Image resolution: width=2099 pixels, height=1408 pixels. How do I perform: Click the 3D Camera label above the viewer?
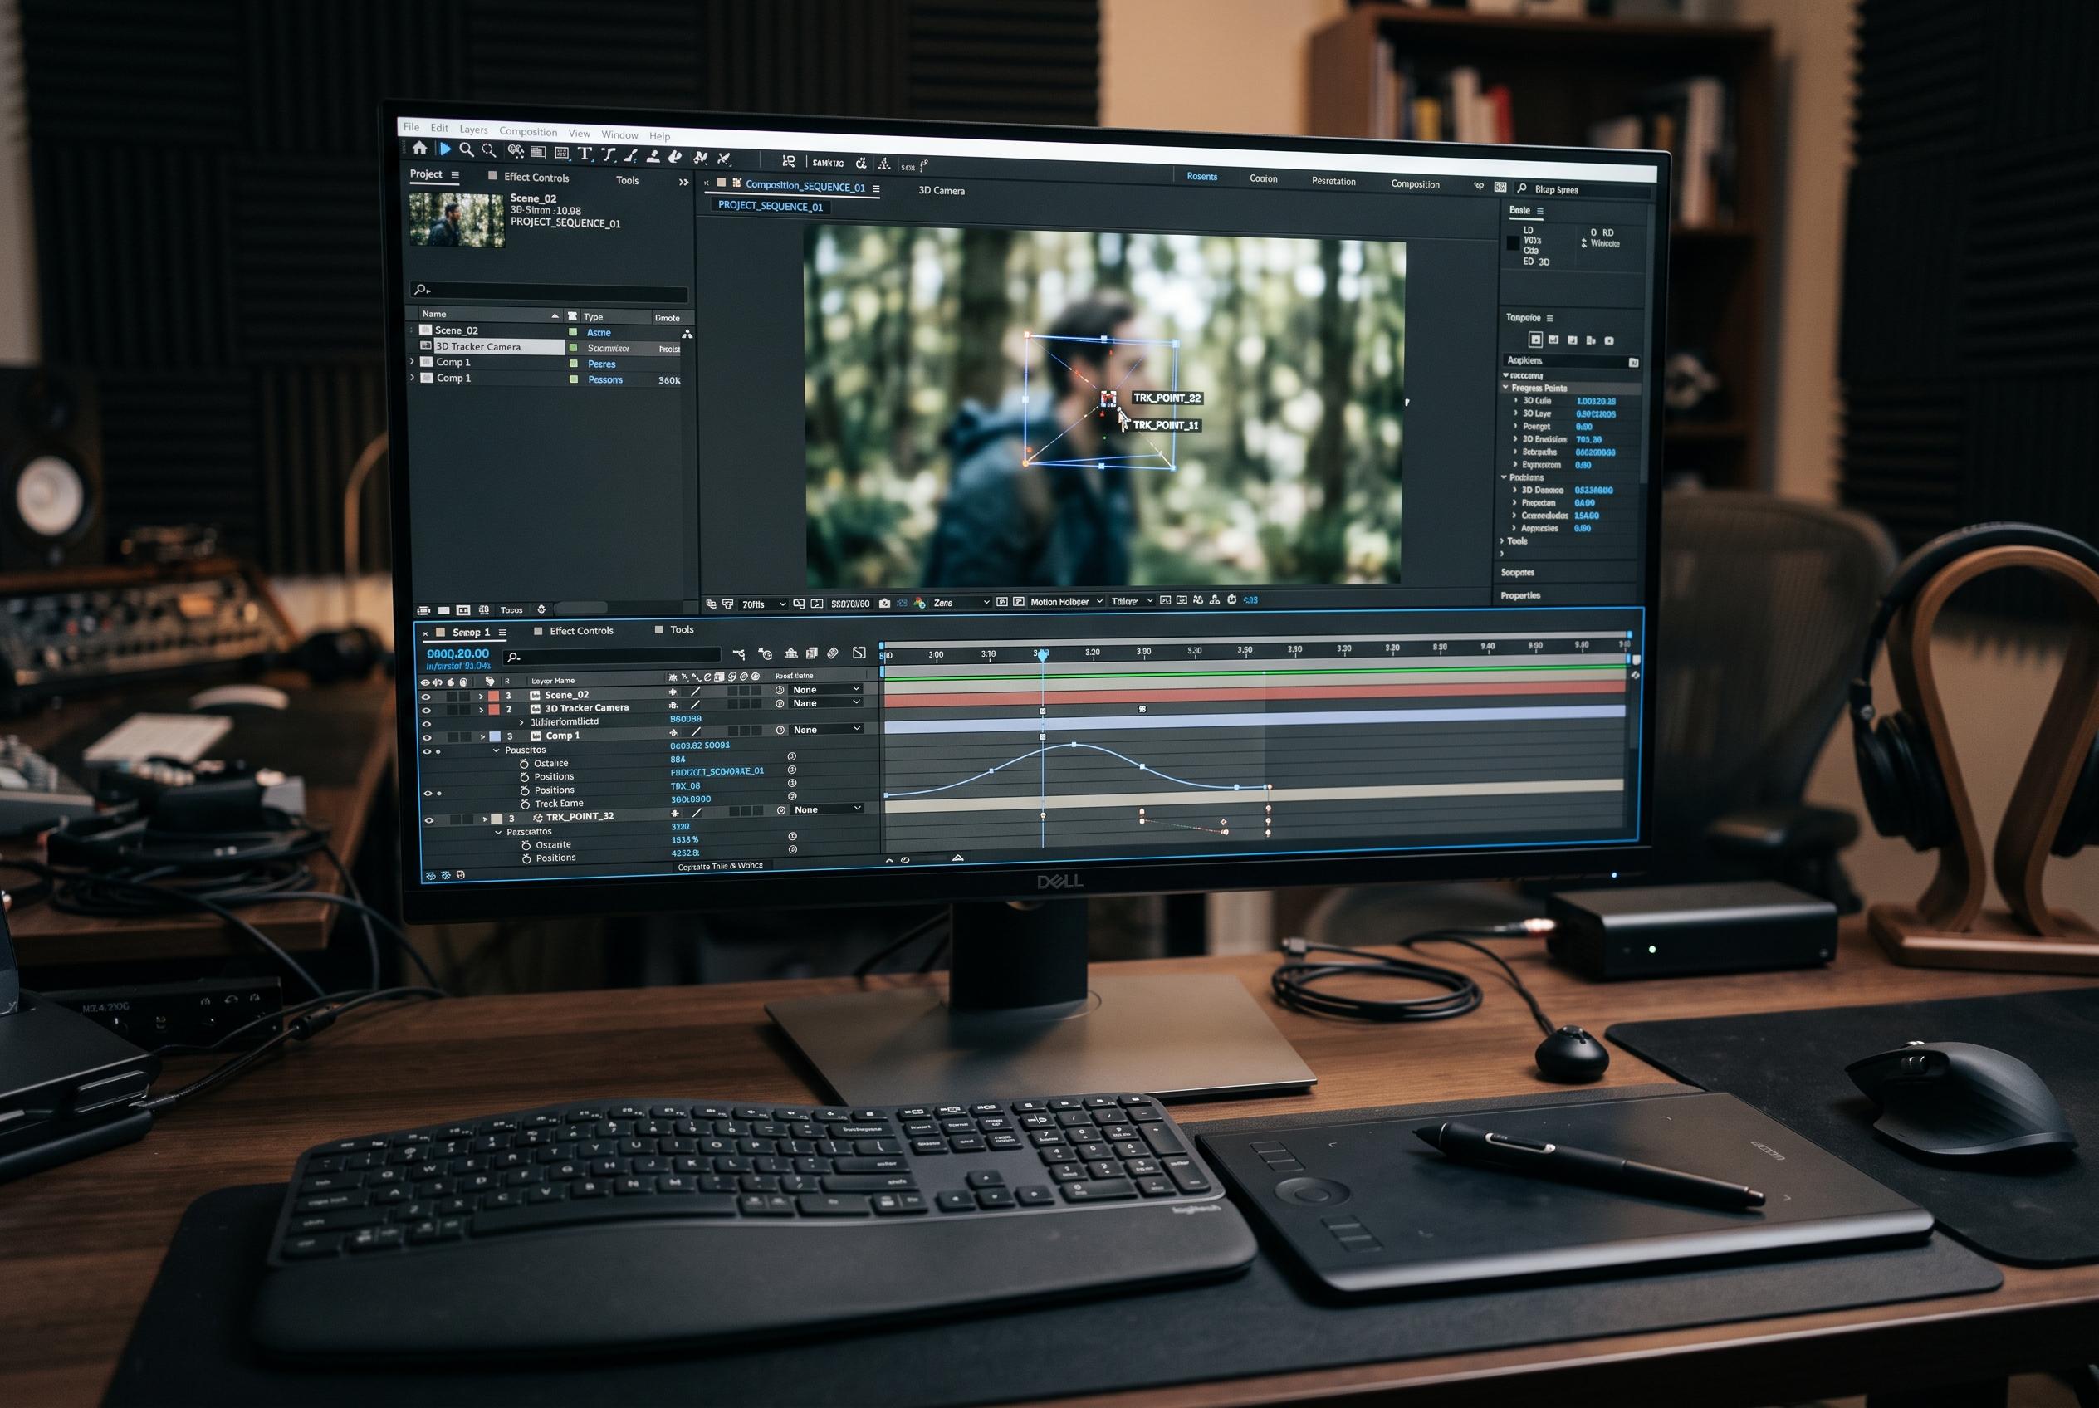942,190
